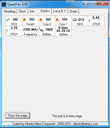The width and height of the screenshot is (110, 128).
Task: Click the CPU1 usage progress bar
Action: (14, 31)
